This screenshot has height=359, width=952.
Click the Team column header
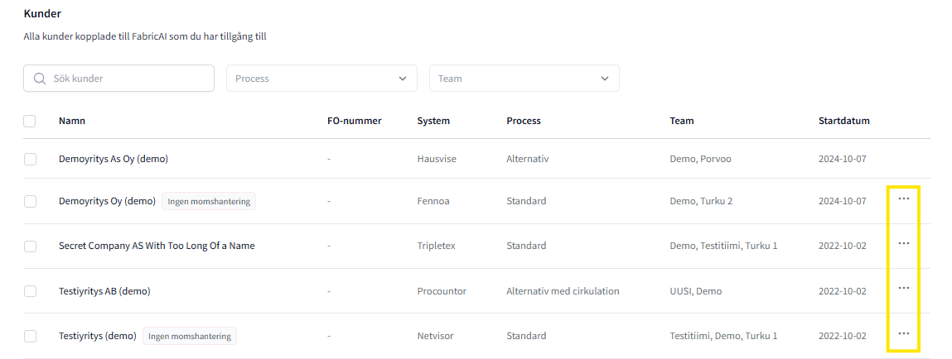point(682,121)
